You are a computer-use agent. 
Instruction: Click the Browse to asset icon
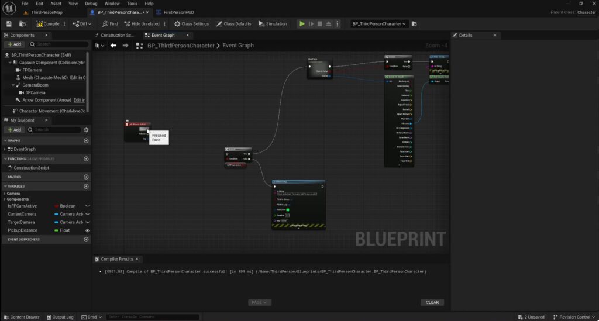click(x=22, y=24)
